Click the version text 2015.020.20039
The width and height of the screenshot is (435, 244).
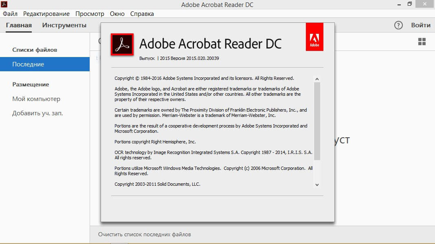click(x=202, y=58)
